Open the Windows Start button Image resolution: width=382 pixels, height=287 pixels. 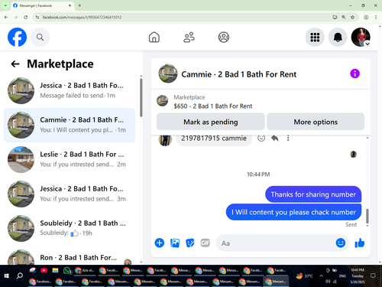(x=7, y=276)
